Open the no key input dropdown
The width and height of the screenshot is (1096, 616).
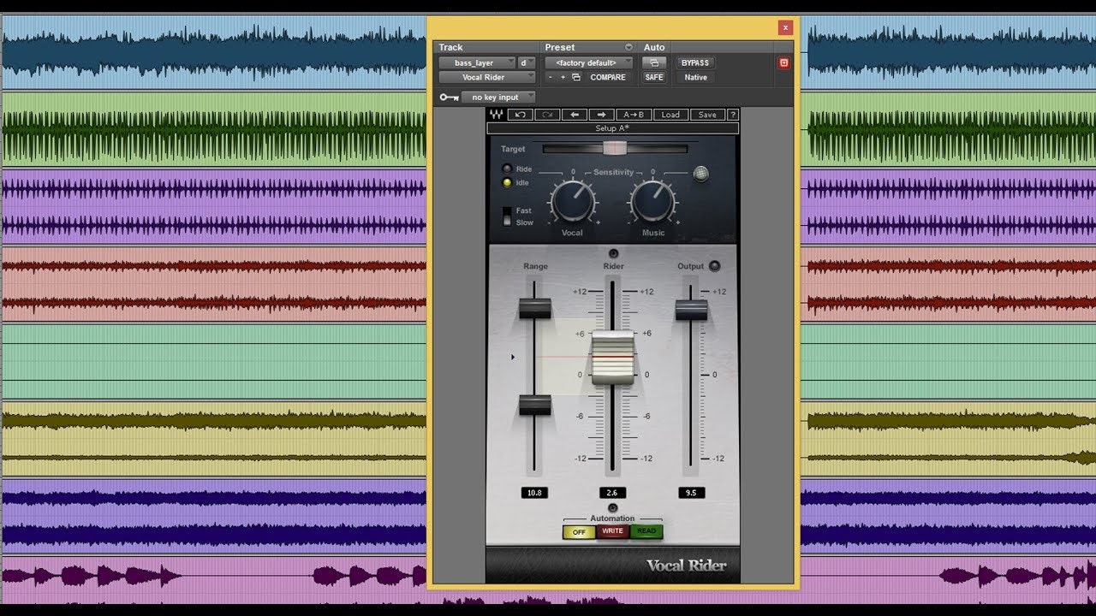click(x=498, y=98)
